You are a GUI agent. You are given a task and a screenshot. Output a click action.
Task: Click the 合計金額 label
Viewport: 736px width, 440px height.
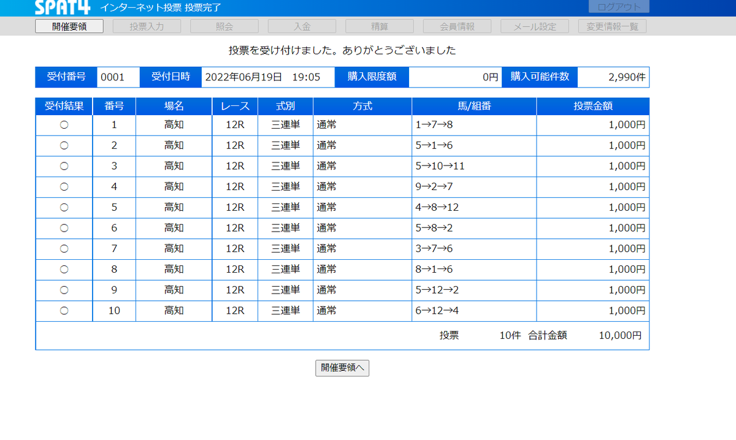pyautogui.click(x=547, y=336)
